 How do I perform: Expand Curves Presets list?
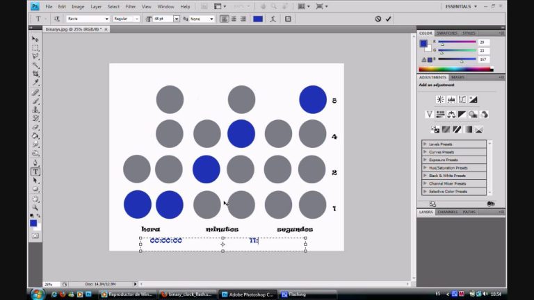pyautogui.click(x=426, y=152)
